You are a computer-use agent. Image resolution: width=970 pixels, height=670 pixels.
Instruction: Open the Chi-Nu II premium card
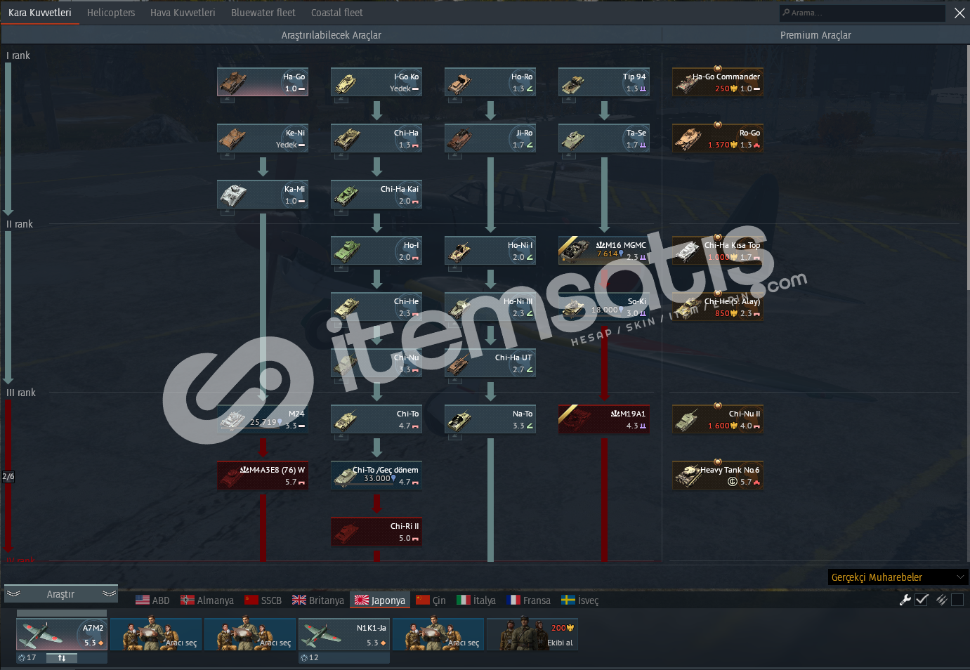[x=718, y=419]
